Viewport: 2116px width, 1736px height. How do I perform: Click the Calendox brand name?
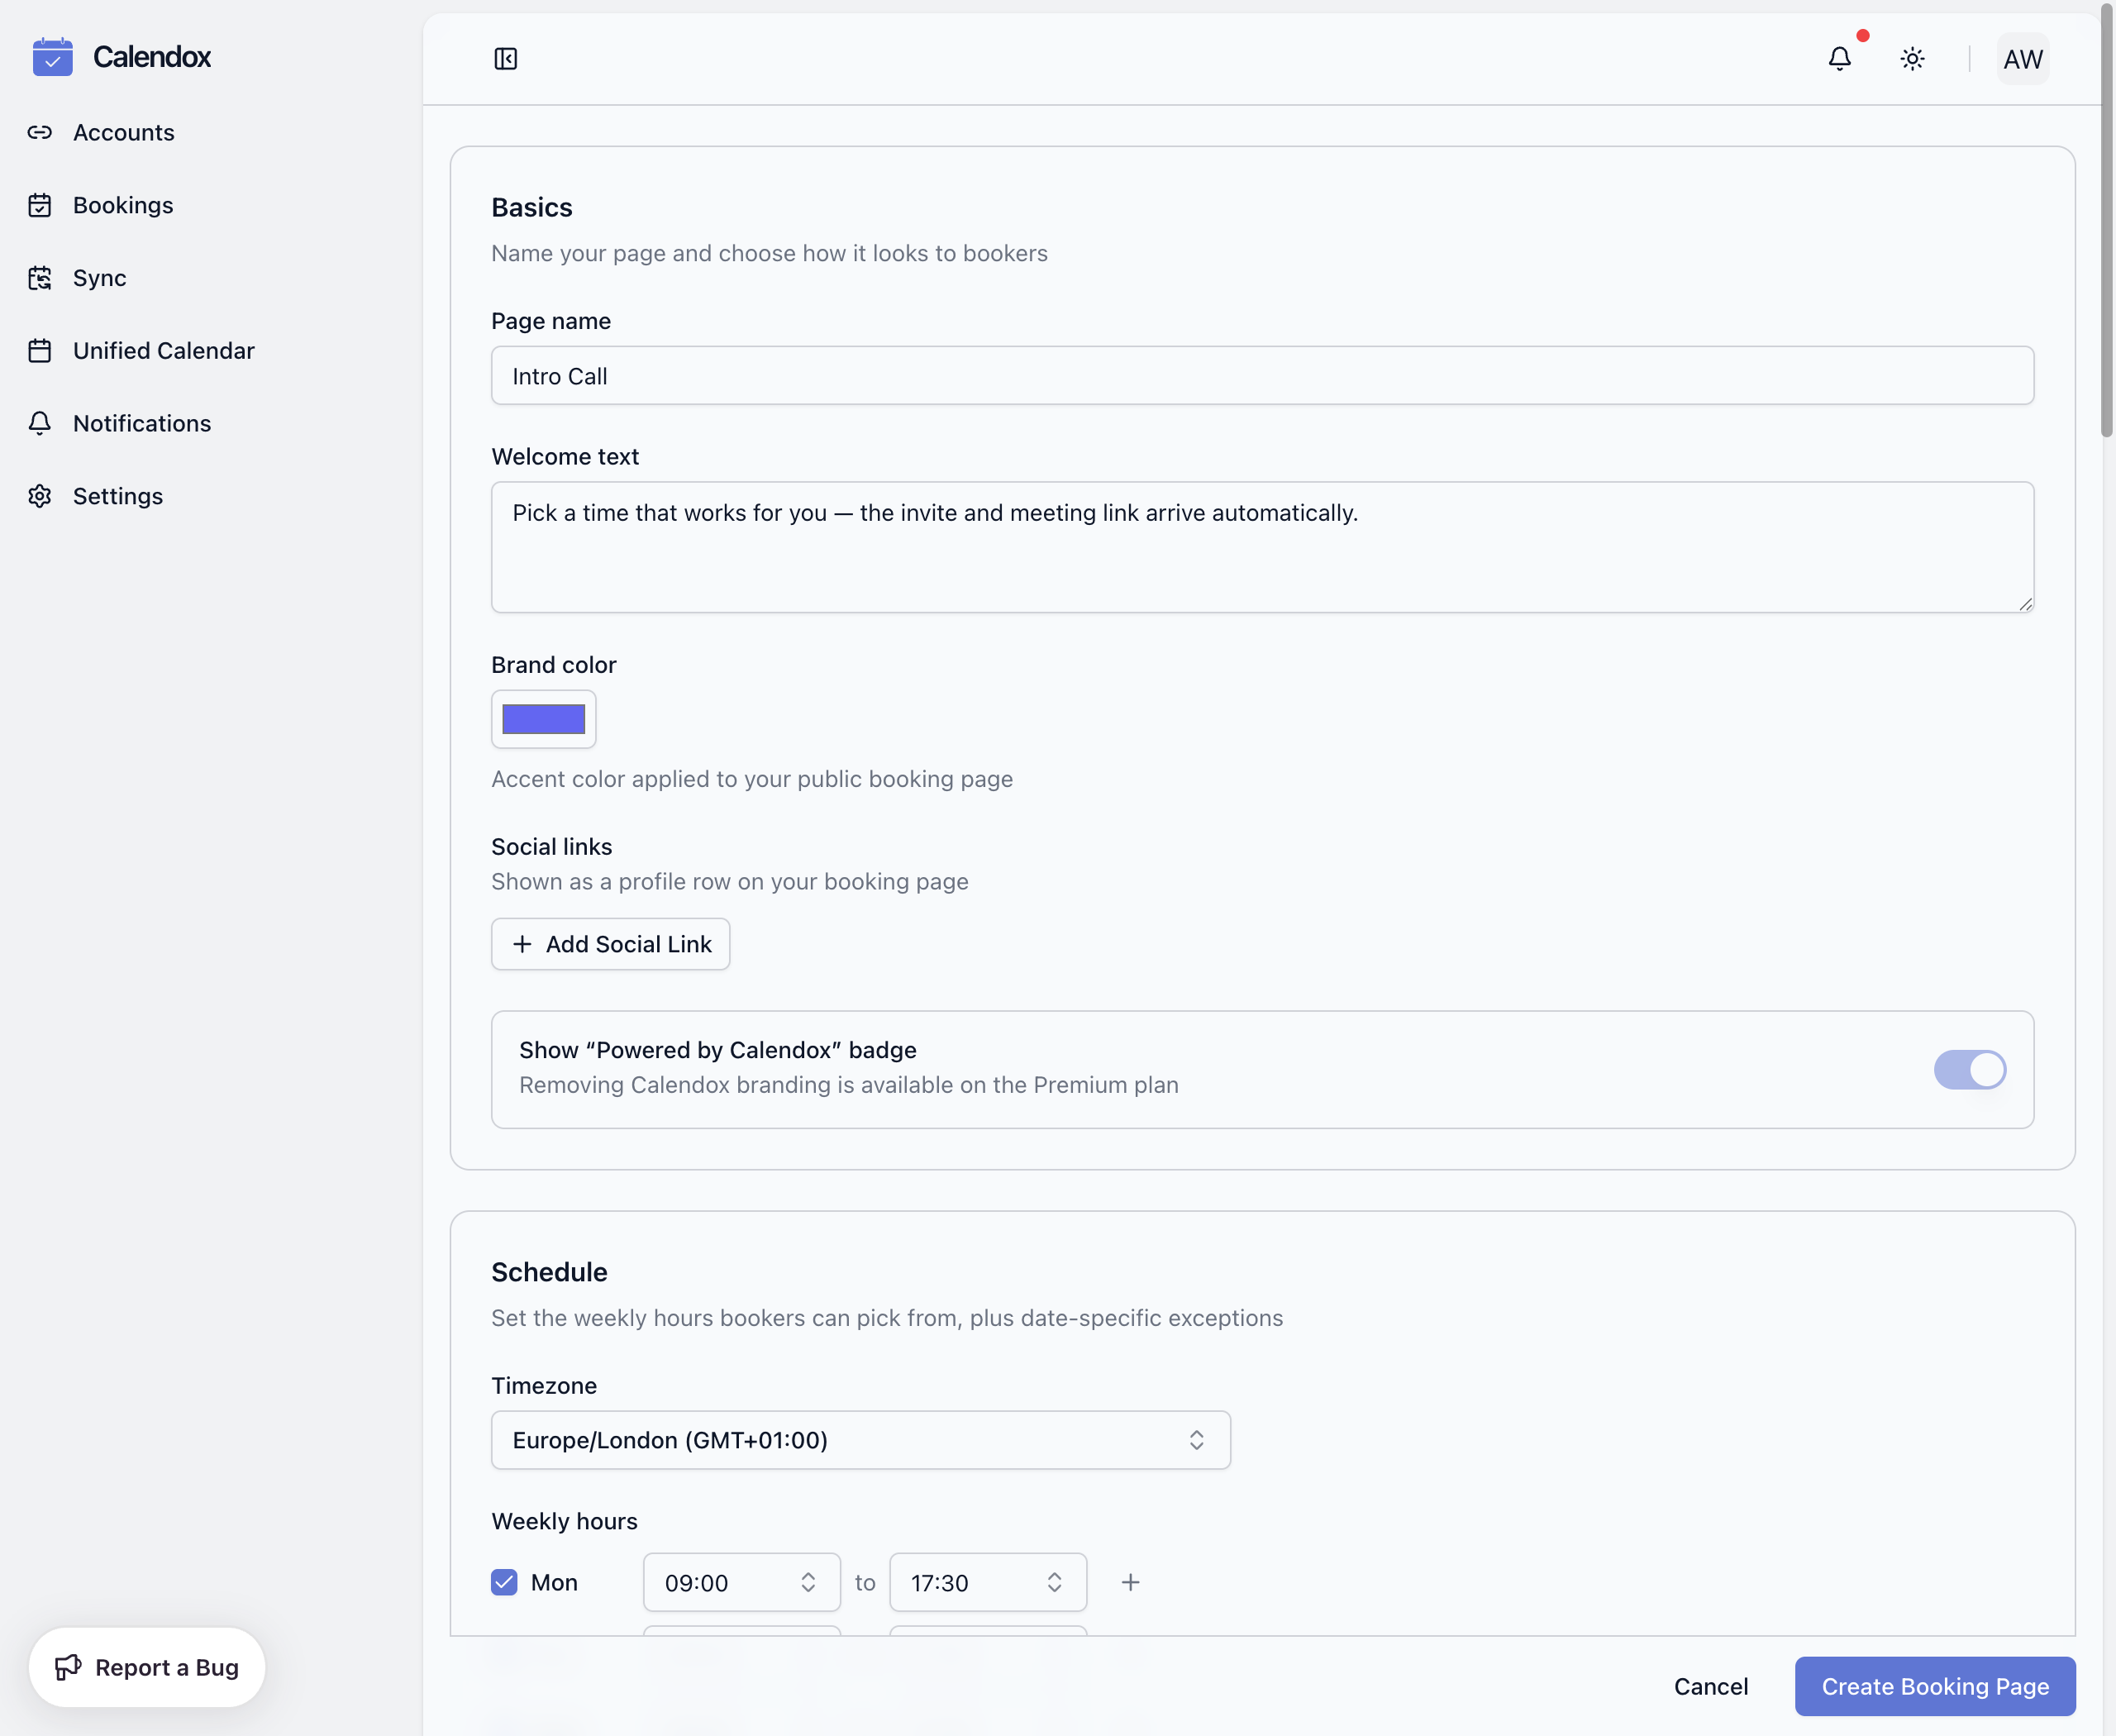point(152,57)
